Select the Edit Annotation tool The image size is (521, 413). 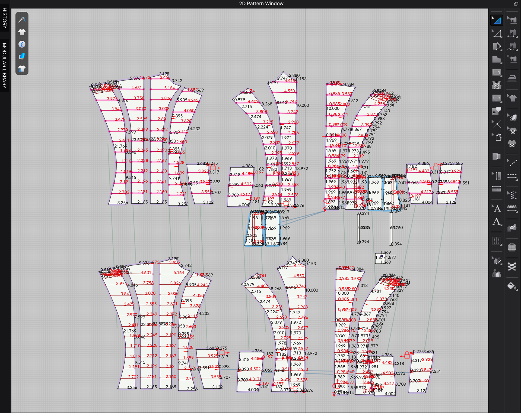497,209
